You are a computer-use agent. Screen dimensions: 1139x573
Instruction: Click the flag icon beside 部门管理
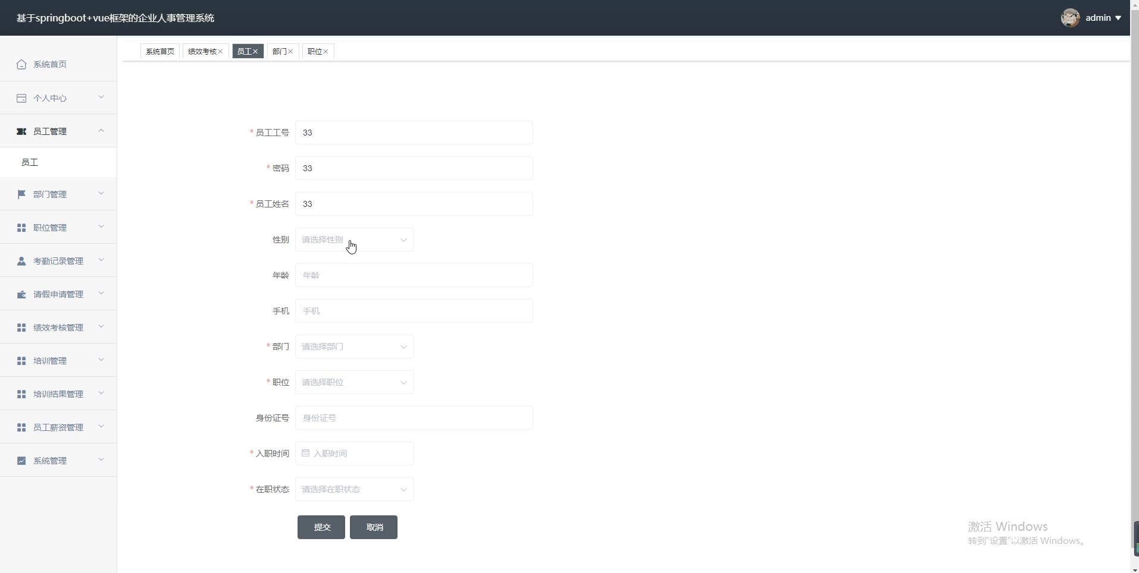[x=21, y=194]
